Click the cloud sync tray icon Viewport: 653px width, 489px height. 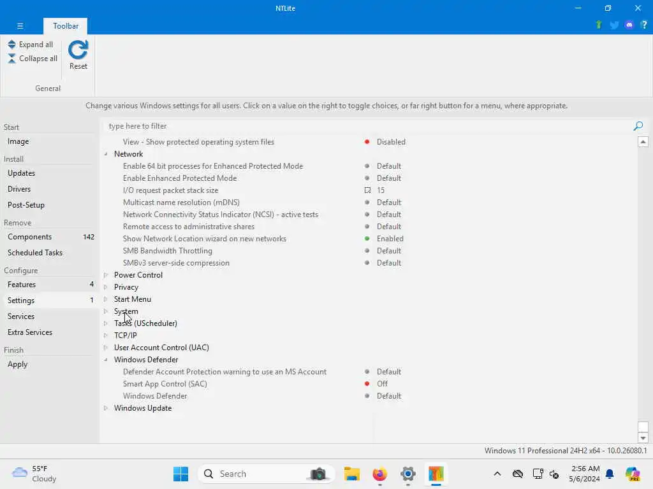click(x=518, y=474)
